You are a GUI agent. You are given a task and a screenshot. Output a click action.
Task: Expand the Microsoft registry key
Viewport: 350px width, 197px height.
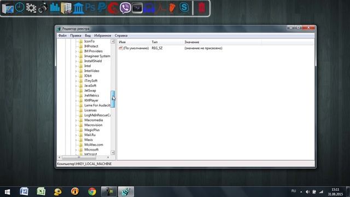(76, 150)
